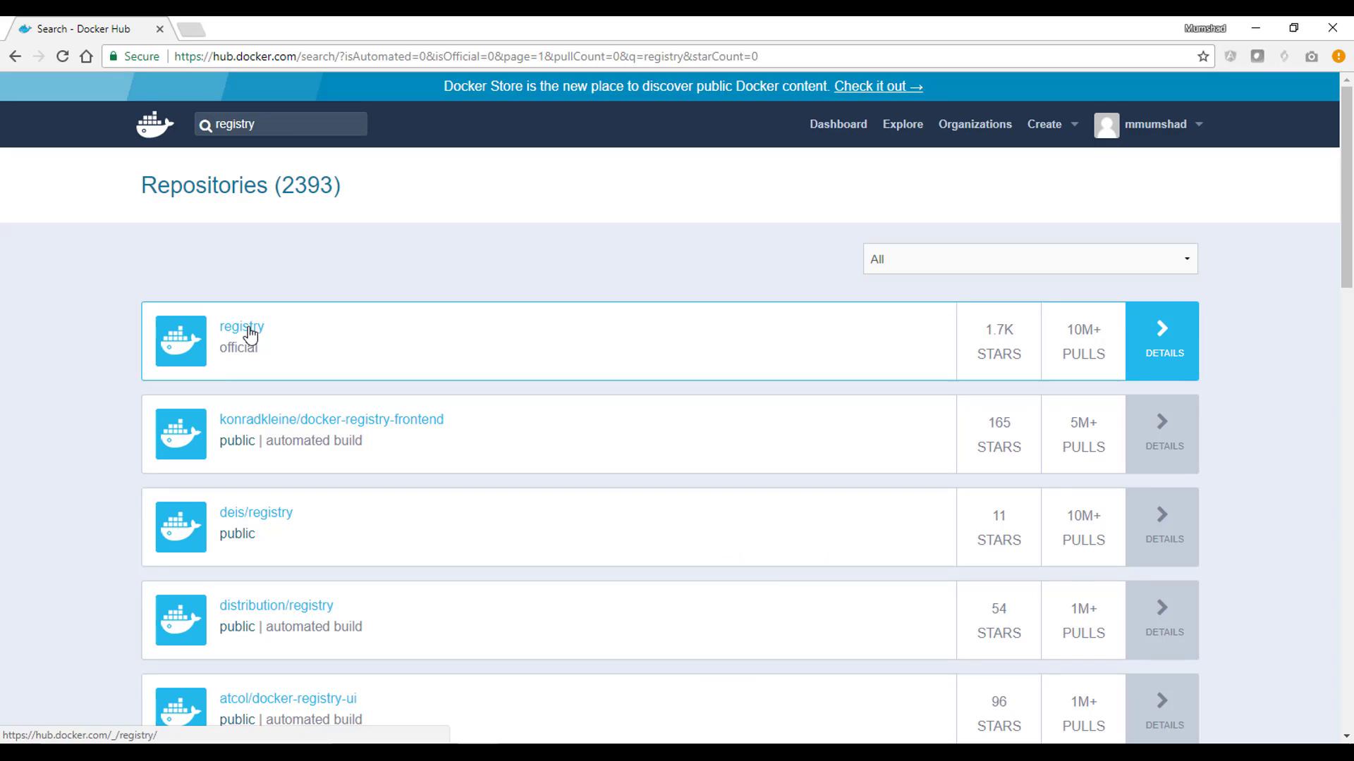This screenshot has height=761, width=1354.
Task: Open the konradkleine/docker-registry-frontend repository link
Action: (331, 419)
